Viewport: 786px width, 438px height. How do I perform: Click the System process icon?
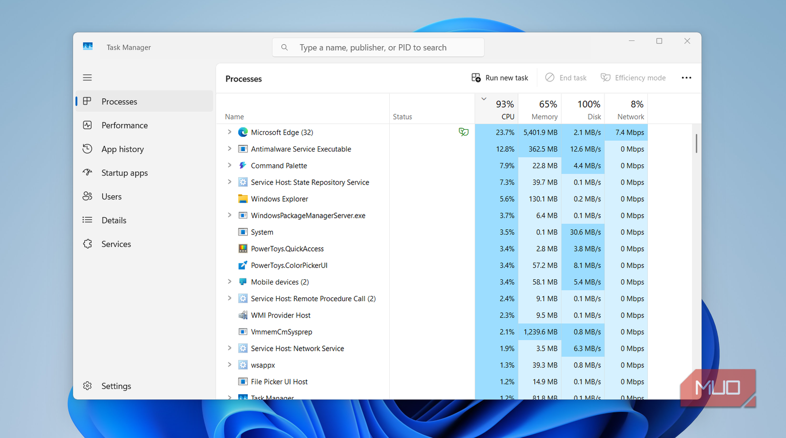click(243, 232)
